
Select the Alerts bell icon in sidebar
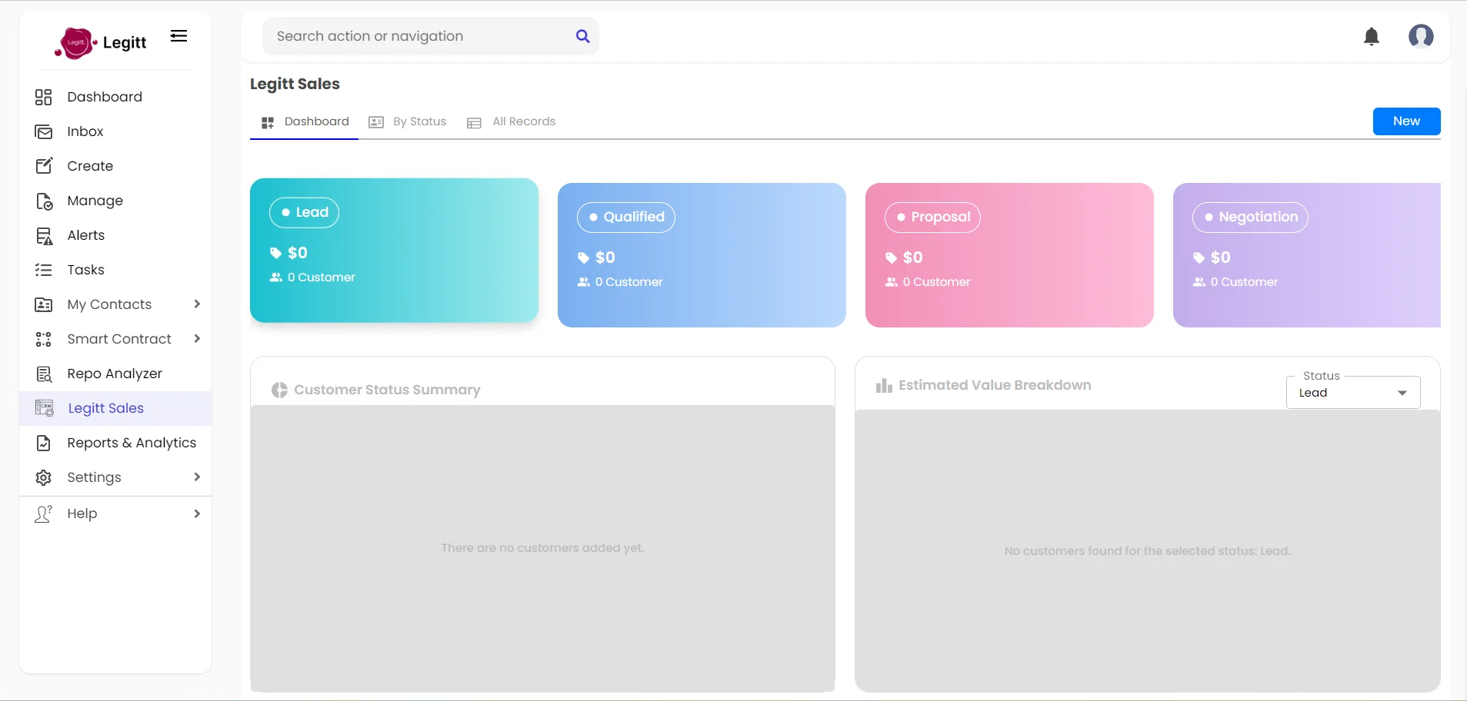43,235
